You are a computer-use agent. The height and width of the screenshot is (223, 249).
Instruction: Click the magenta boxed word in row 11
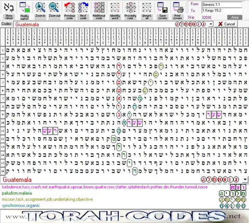(x=50, y=131)
